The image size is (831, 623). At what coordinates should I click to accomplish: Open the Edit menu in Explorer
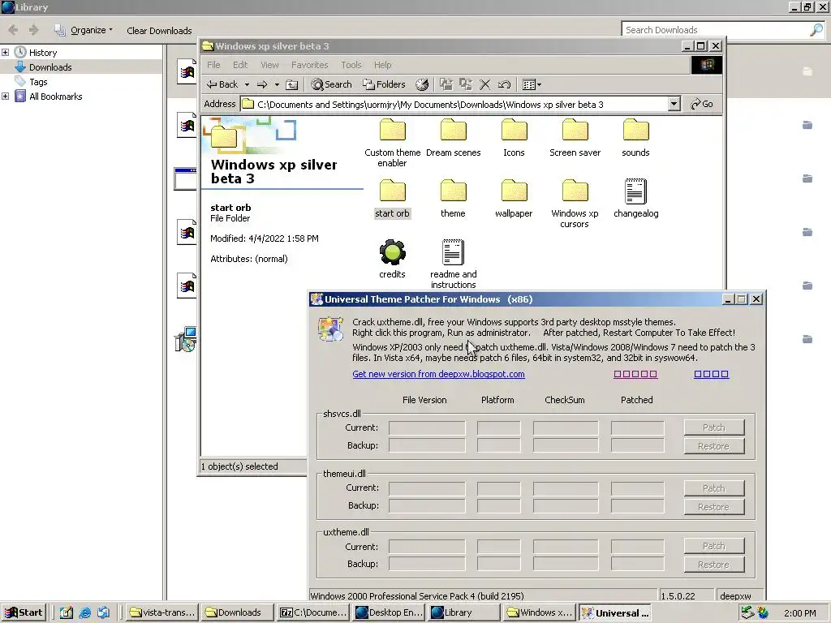coord(240,65)
